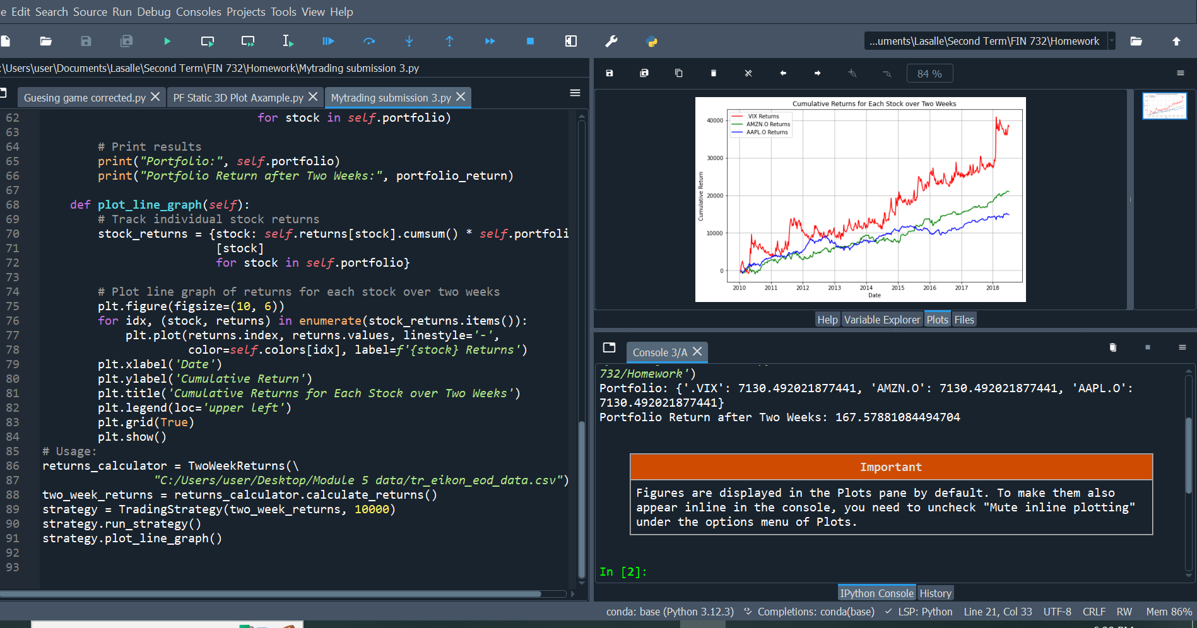Zoom in on plot icon

click(x=852, y=73)
